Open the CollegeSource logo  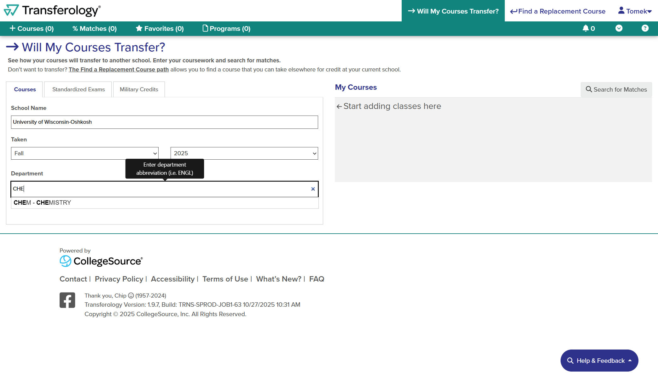pyautogui.click(x=101, y=261)
